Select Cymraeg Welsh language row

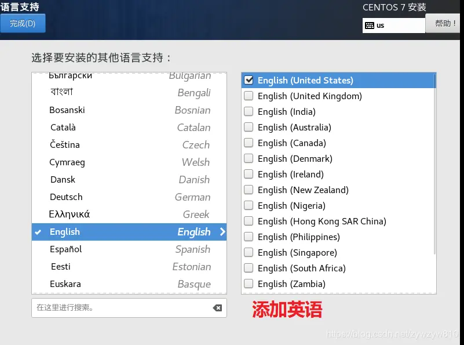click(x=129, y=162)
